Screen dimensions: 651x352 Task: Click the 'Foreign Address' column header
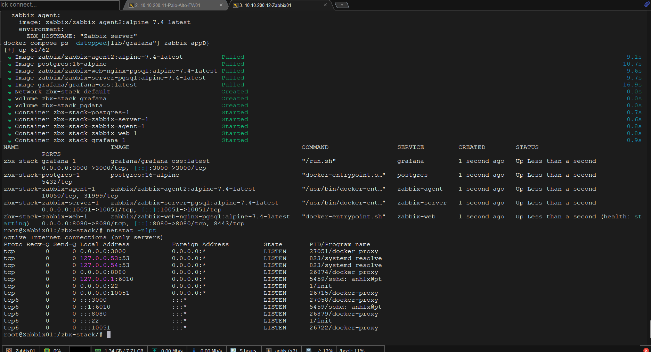pyautogui.click(x=201, y=244)
